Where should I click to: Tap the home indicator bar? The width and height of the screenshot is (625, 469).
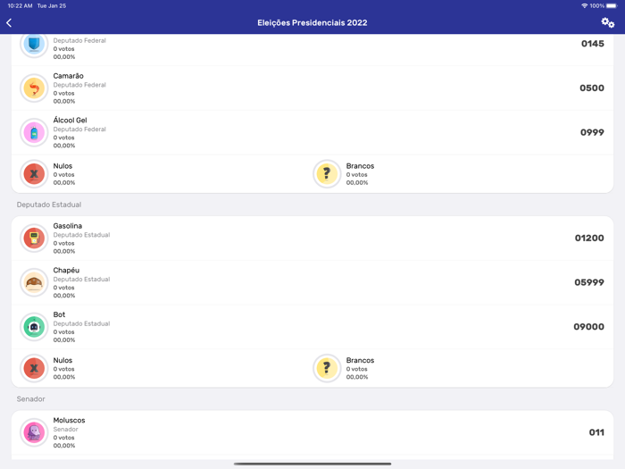[x=312, y=464]
